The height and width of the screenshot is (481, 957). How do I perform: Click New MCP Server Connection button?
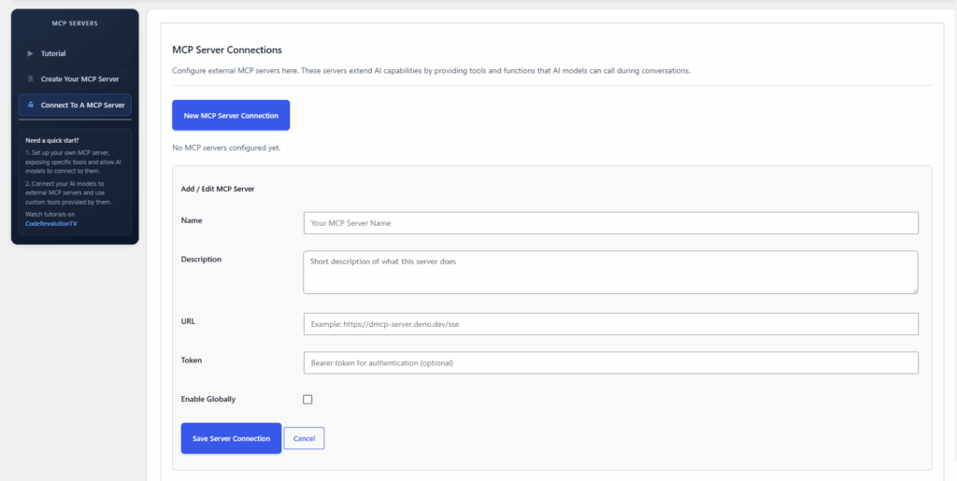pos(231,115)
